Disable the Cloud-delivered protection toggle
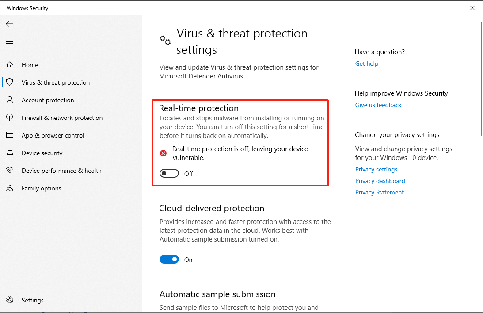 (169, 260)
